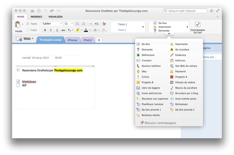Switch to the VISUALIZZA ribbon tab
Screen dimensions: 234x155
click(55, 16)
